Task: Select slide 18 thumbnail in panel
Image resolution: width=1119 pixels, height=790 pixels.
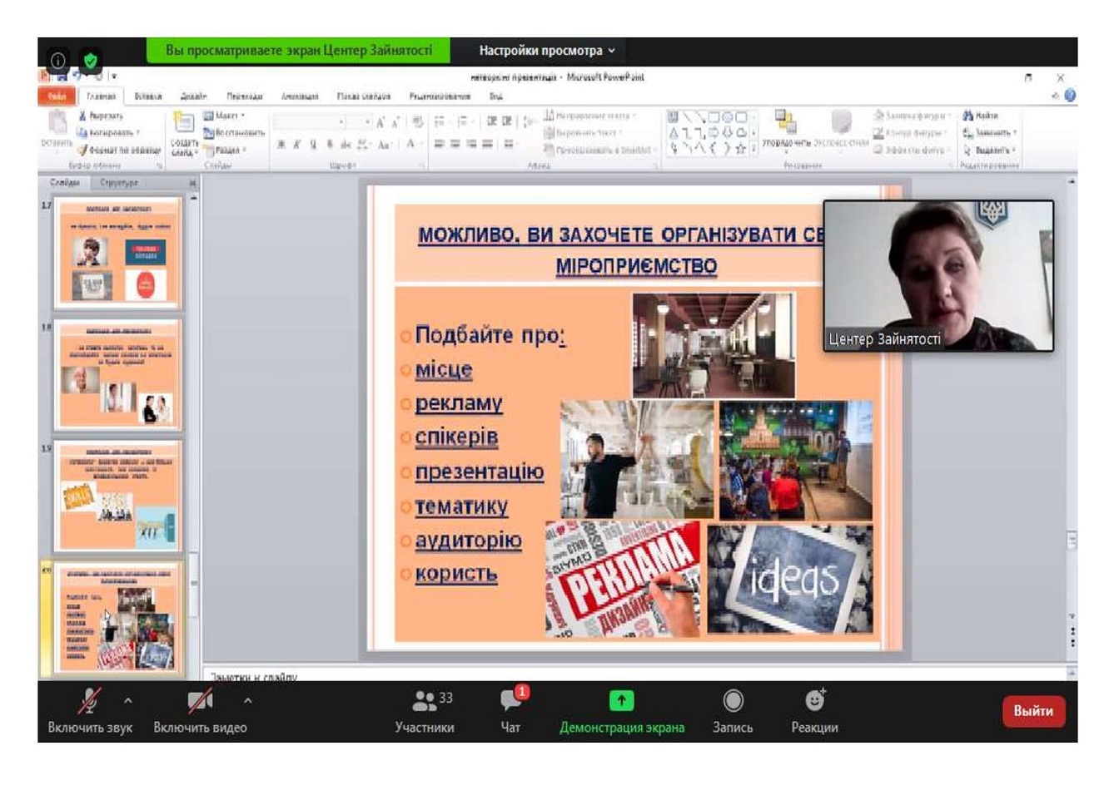Action: [x=118, y=374]
